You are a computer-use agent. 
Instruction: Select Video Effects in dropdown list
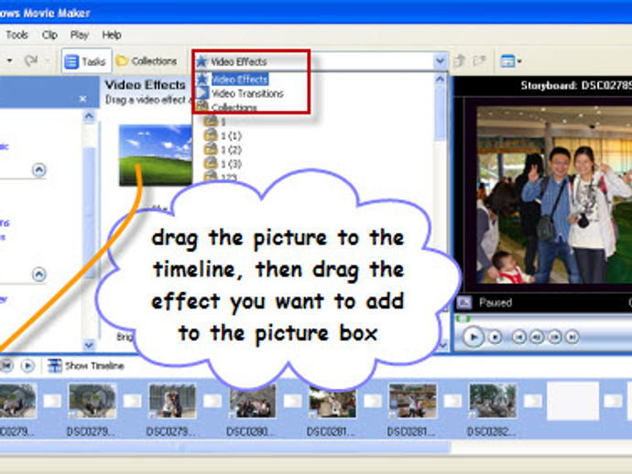tap(239, 80)
